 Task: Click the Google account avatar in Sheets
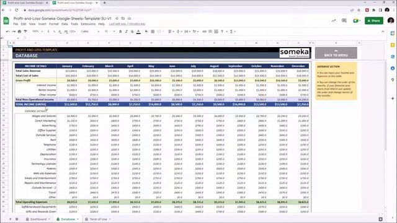tap(391, 20)
